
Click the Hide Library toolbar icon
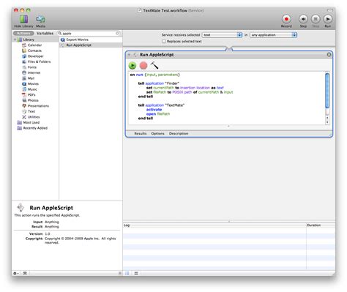(23, 19)
